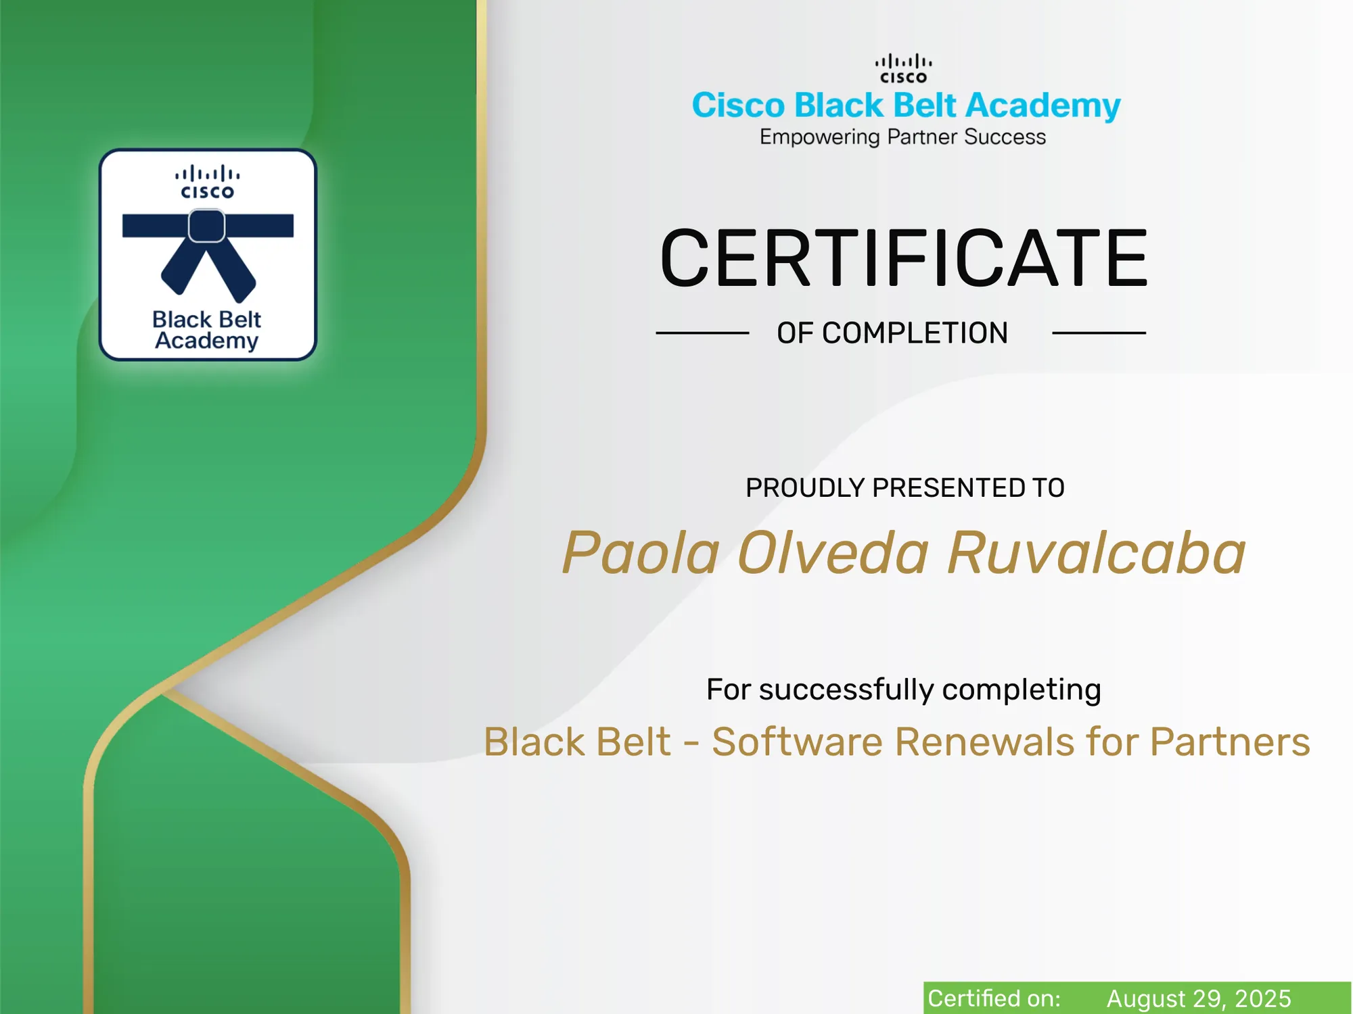
Task: Select the recipient name Paola Olveda Ruvalcaba
Action: [x=904, y=553]
